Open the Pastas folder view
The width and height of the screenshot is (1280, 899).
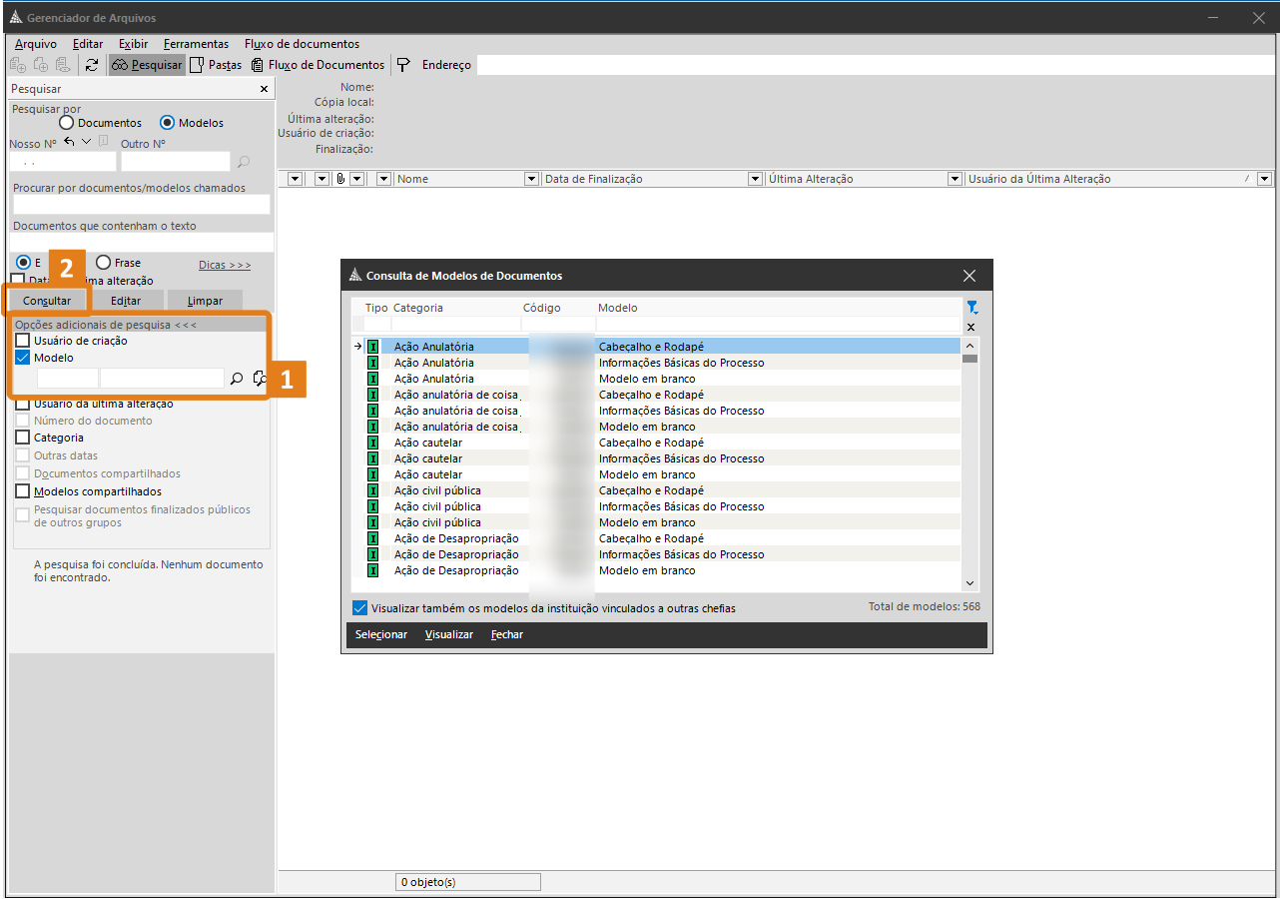(x=216, y=65)
